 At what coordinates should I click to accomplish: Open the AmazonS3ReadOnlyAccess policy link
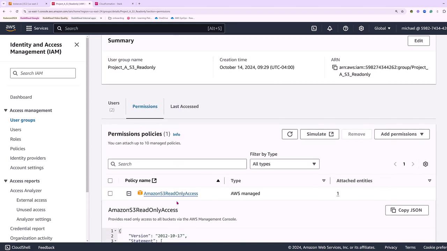pos(171,193)
